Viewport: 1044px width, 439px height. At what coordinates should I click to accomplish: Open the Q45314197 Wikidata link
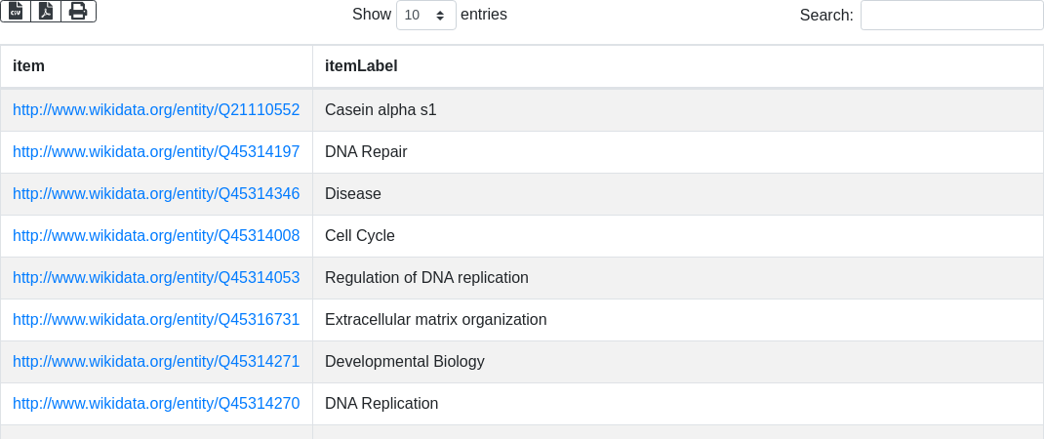pyautogui.click(x=156, y=152)
